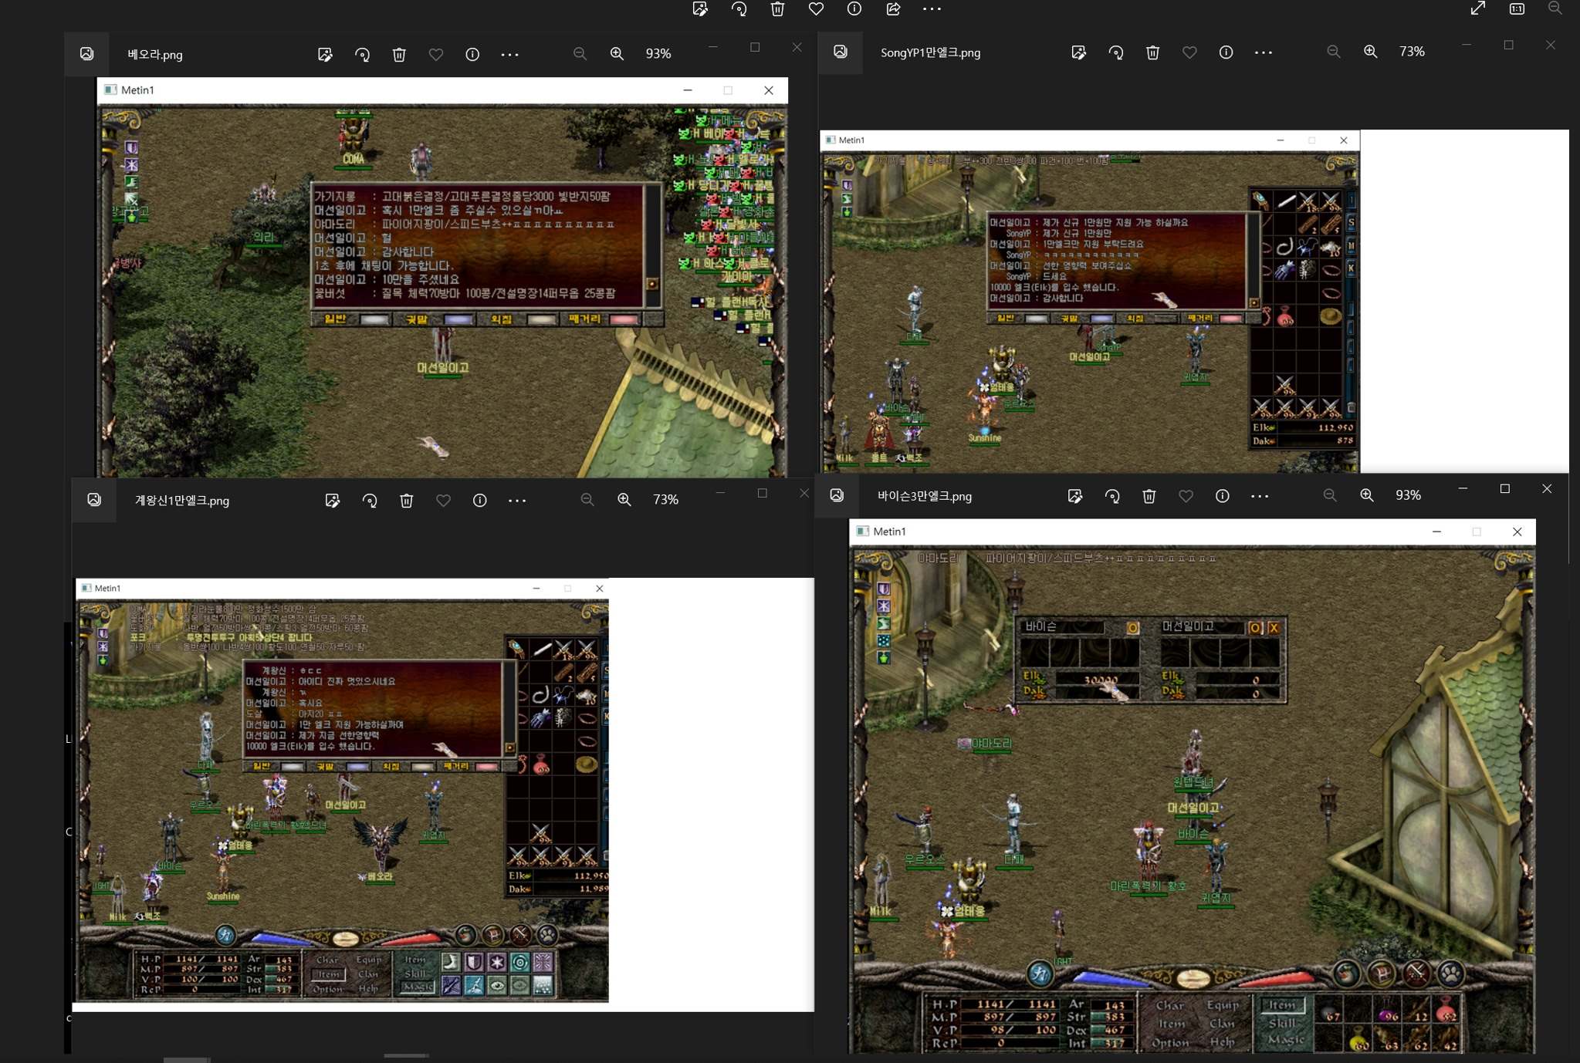Favorite the 바이손3만엘크.png image
The width and height of the screenshot is (1580, 1063).
tap(1186, 496)
